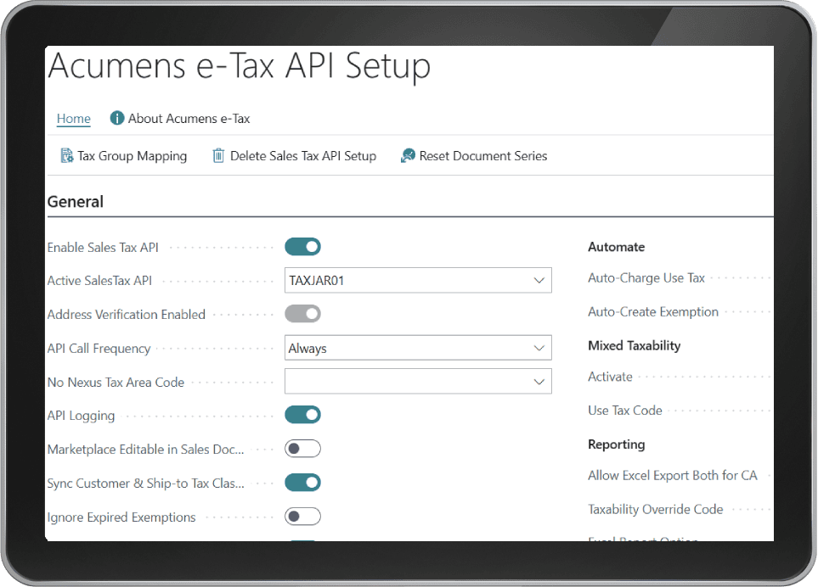This screenshot has height=587, width=818.
Task: Click the API Call Frequency label
Action: 99,349
